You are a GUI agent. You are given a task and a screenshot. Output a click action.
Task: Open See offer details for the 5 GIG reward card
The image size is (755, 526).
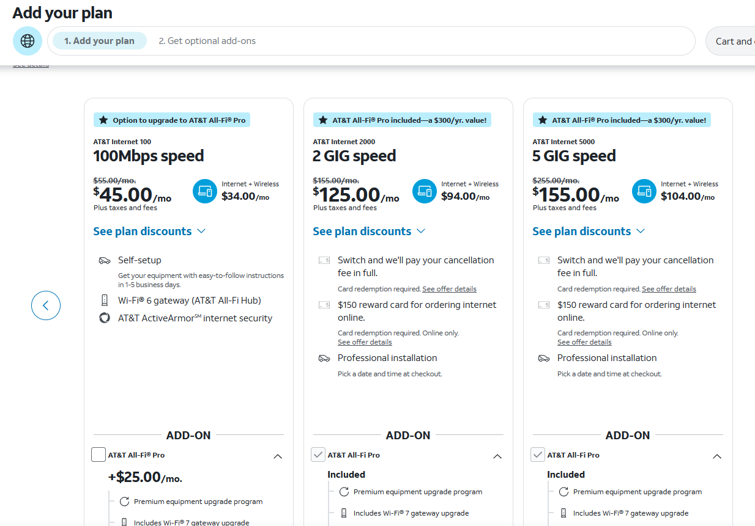point(584,342)
